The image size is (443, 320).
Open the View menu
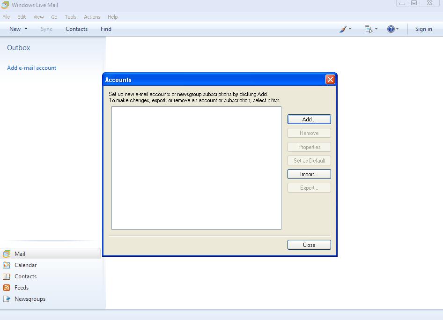click(38, 17)
